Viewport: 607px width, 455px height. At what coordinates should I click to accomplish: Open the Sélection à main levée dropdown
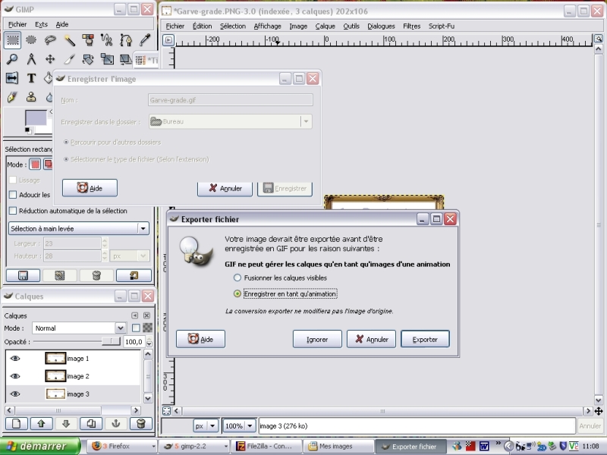click(79, 229)
